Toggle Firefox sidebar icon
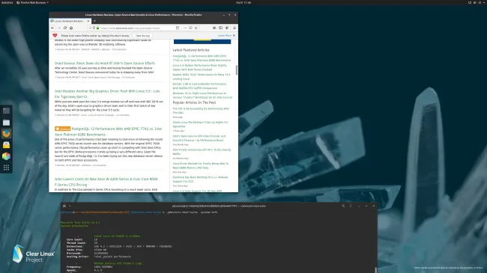 point(220,28)
